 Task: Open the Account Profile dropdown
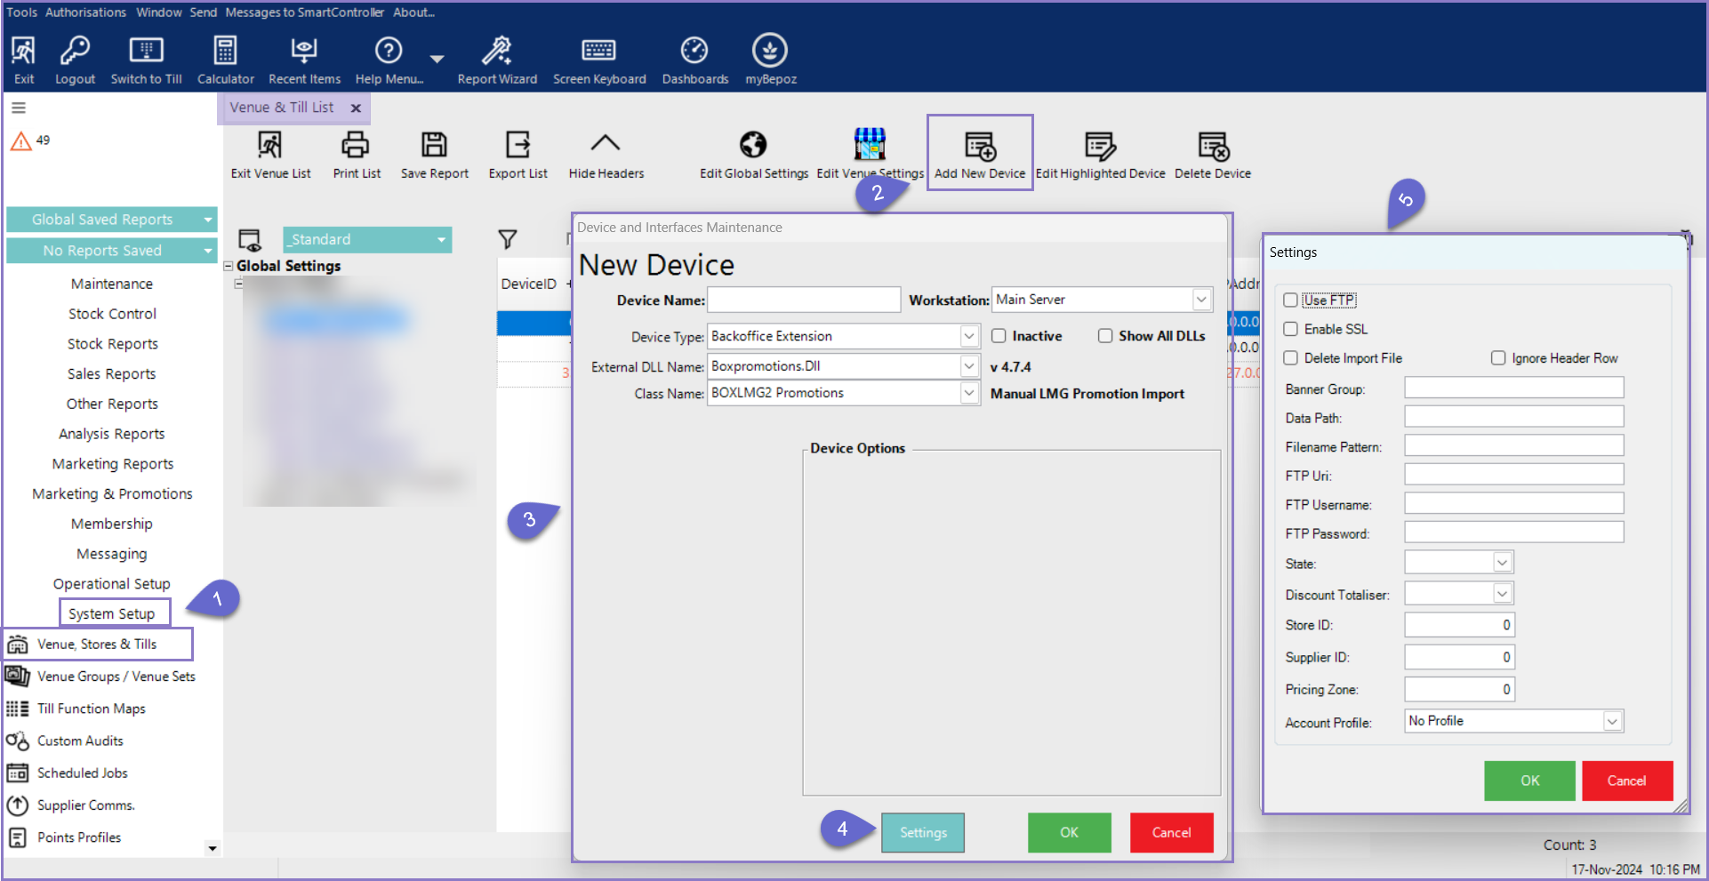pyautogui.click(x=1612, y=721)
